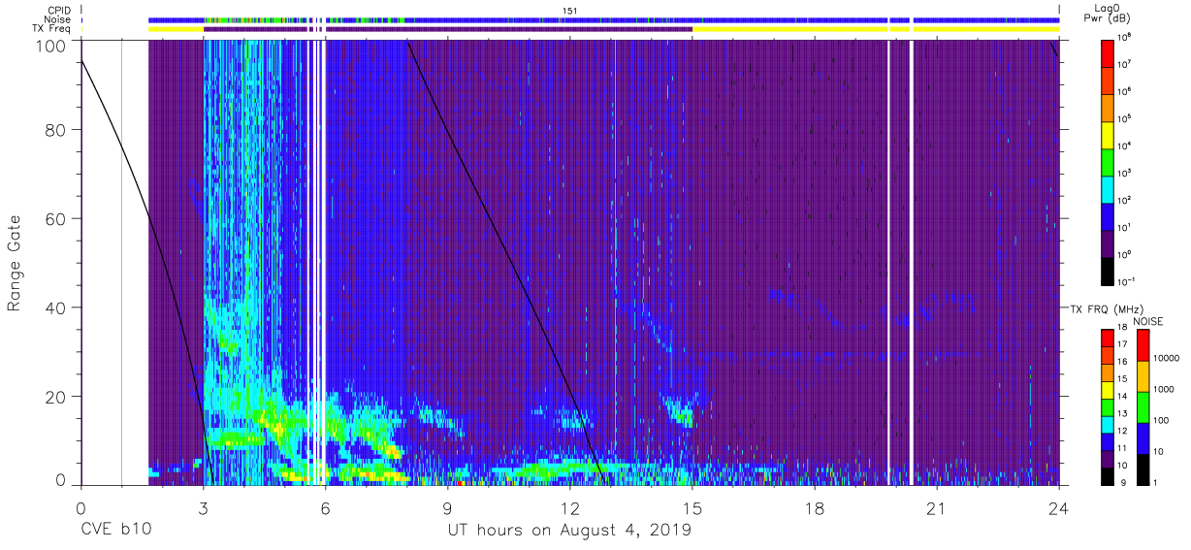Click the 10^8 power scale label
The width and height of the screenshot is (1191, 550).
pyautogui.click(x=1126, y=37)
